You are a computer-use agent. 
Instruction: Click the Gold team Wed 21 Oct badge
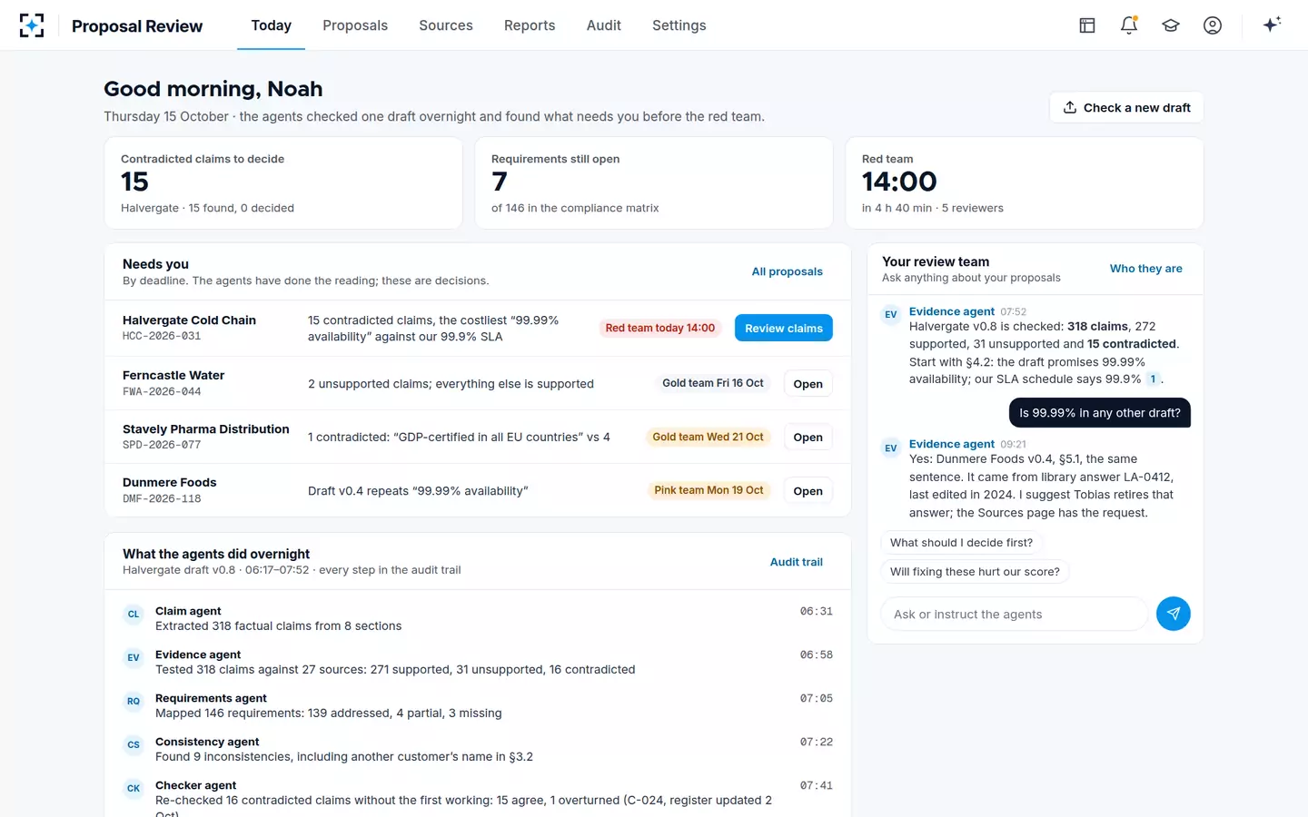pos(708,437)
